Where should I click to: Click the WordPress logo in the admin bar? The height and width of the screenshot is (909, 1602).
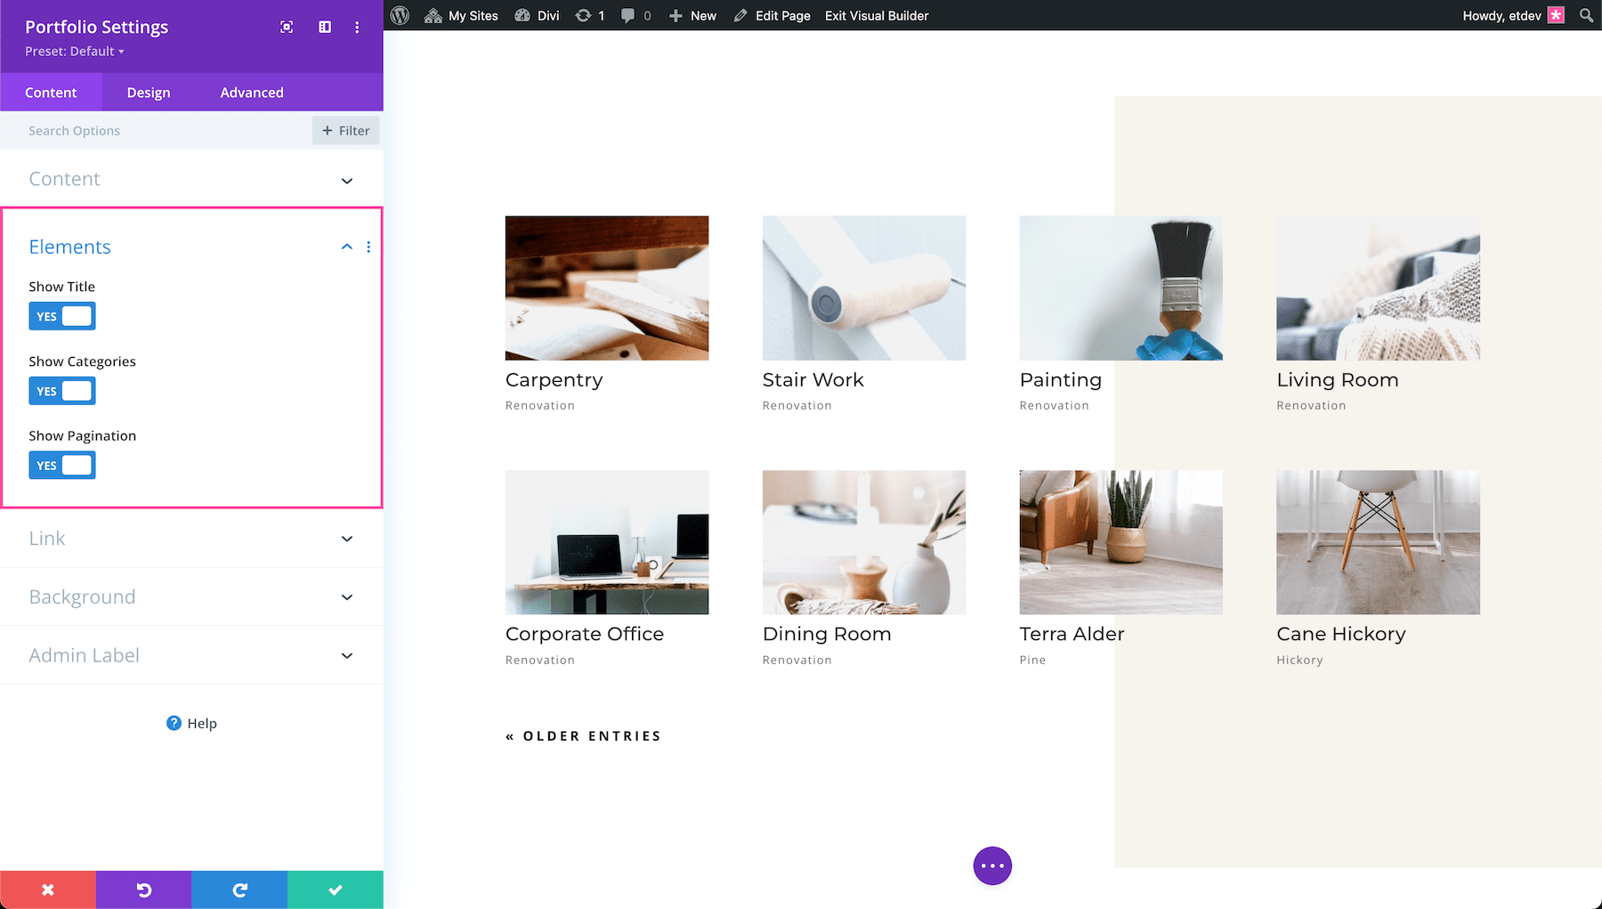pos(400,15)
